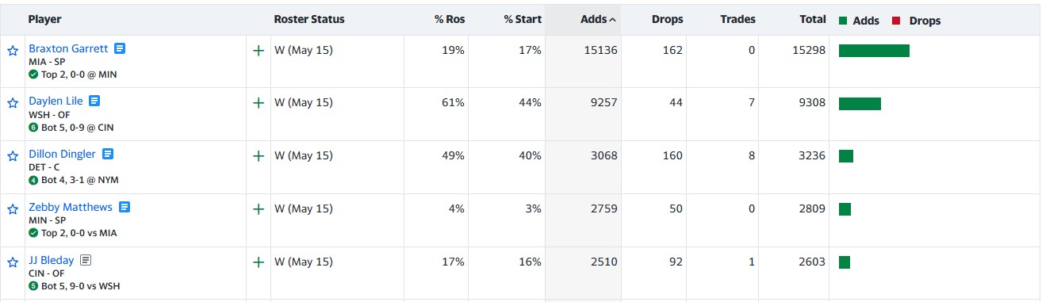
Task: Open Daylen Lile player notes icon
Action: tap(94, 101)
